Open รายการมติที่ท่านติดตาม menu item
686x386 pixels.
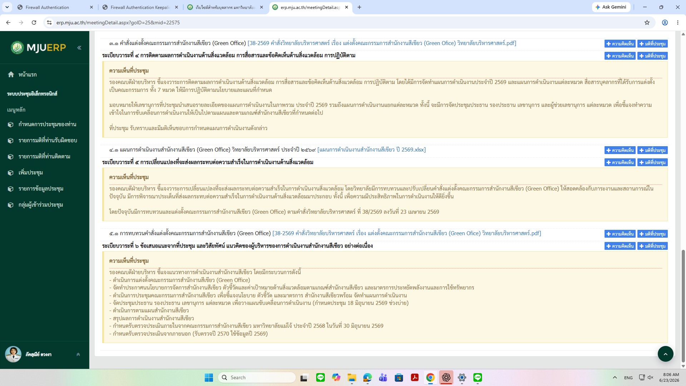pos(44,157)
